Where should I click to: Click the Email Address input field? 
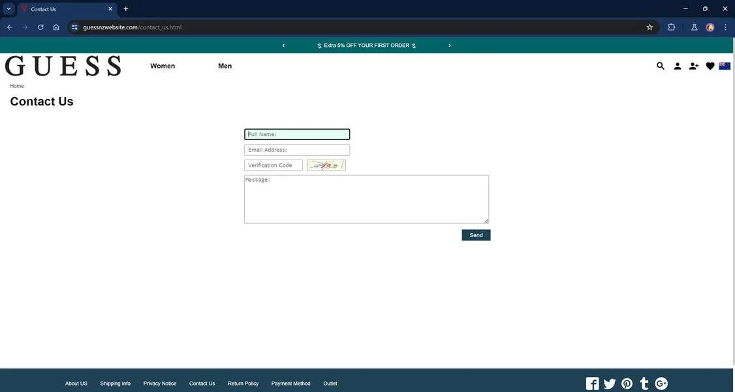(297, 150)
